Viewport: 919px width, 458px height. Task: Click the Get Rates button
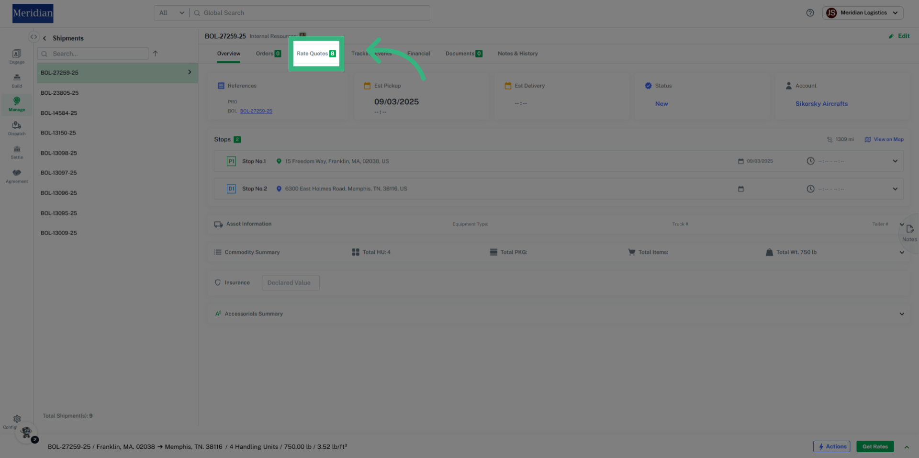(875, 447)
